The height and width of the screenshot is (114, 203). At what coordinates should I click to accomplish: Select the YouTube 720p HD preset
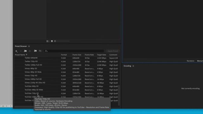[x=32, y=93]
